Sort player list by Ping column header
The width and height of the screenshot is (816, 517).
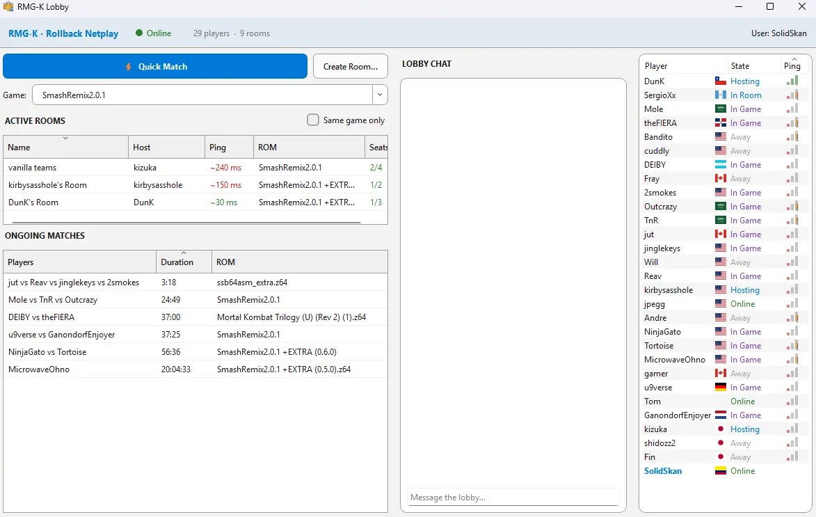[792, 66]
